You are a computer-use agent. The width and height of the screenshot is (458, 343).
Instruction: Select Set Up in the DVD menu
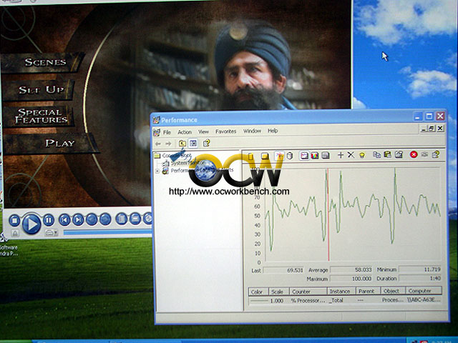point(42,89)
